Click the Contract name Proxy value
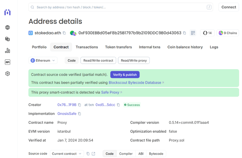The image size is (242, 158). coord(62,123)
